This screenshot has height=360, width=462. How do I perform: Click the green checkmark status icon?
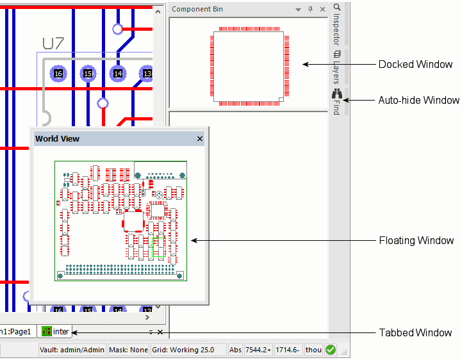click(331, 350)
